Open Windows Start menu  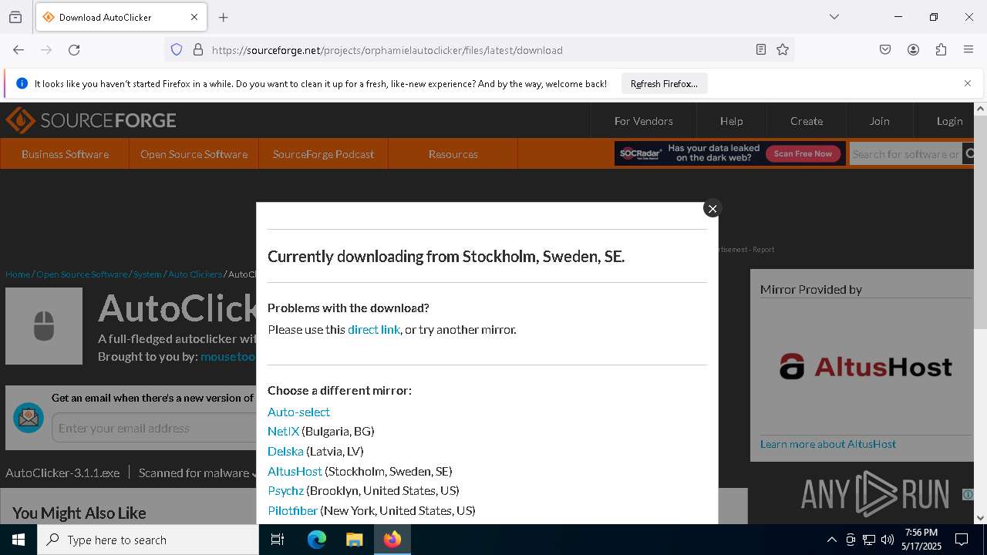click(x=19, y=540)
